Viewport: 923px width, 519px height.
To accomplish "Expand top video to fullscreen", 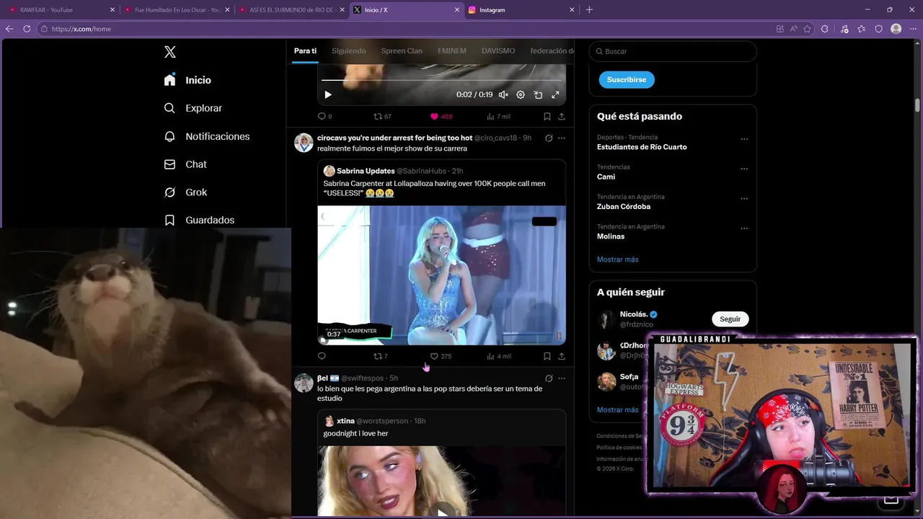I will [555, 94].
